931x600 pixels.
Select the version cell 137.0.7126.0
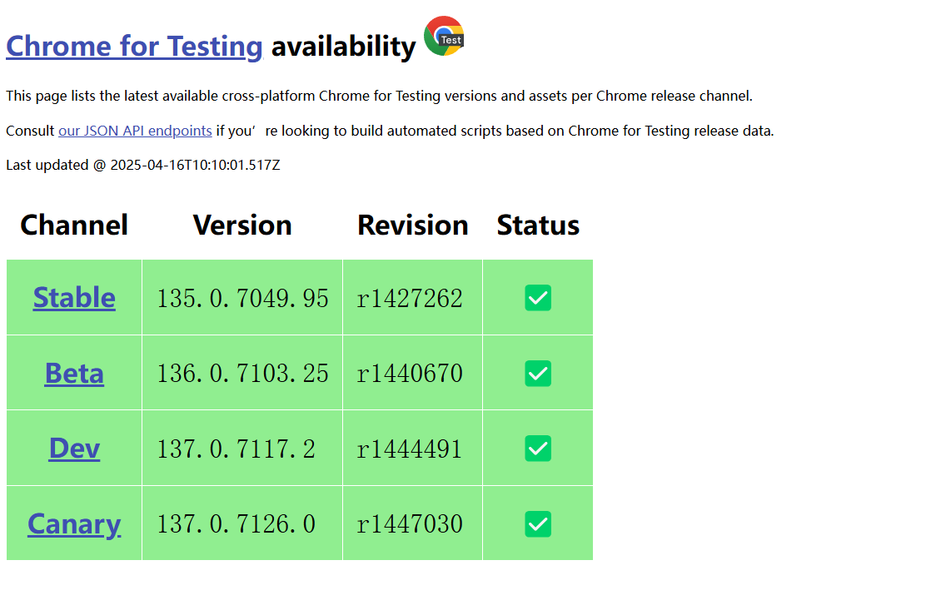[242, 524]
